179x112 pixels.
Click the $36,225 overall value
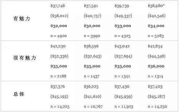(x=91, y=87)
